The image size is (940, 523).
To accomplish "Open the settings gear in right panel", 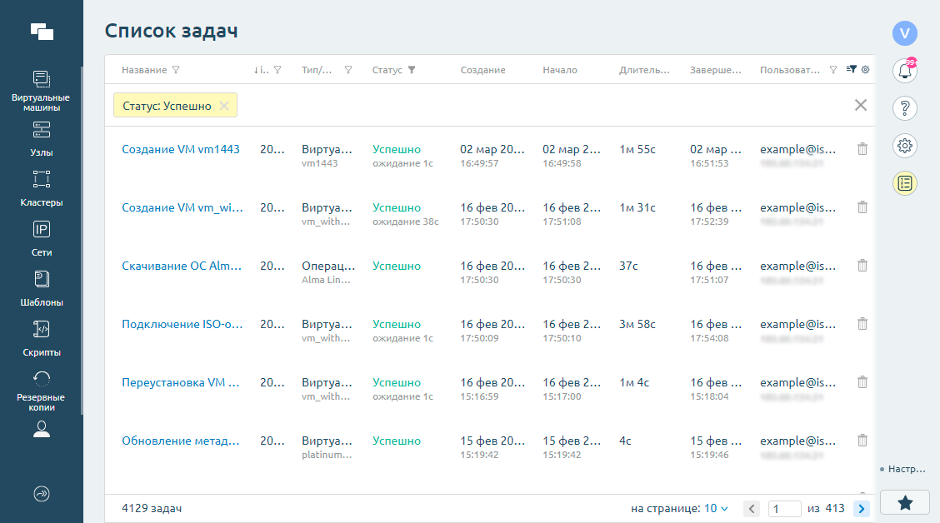I will pyautogui.click(x=904, y=146).
